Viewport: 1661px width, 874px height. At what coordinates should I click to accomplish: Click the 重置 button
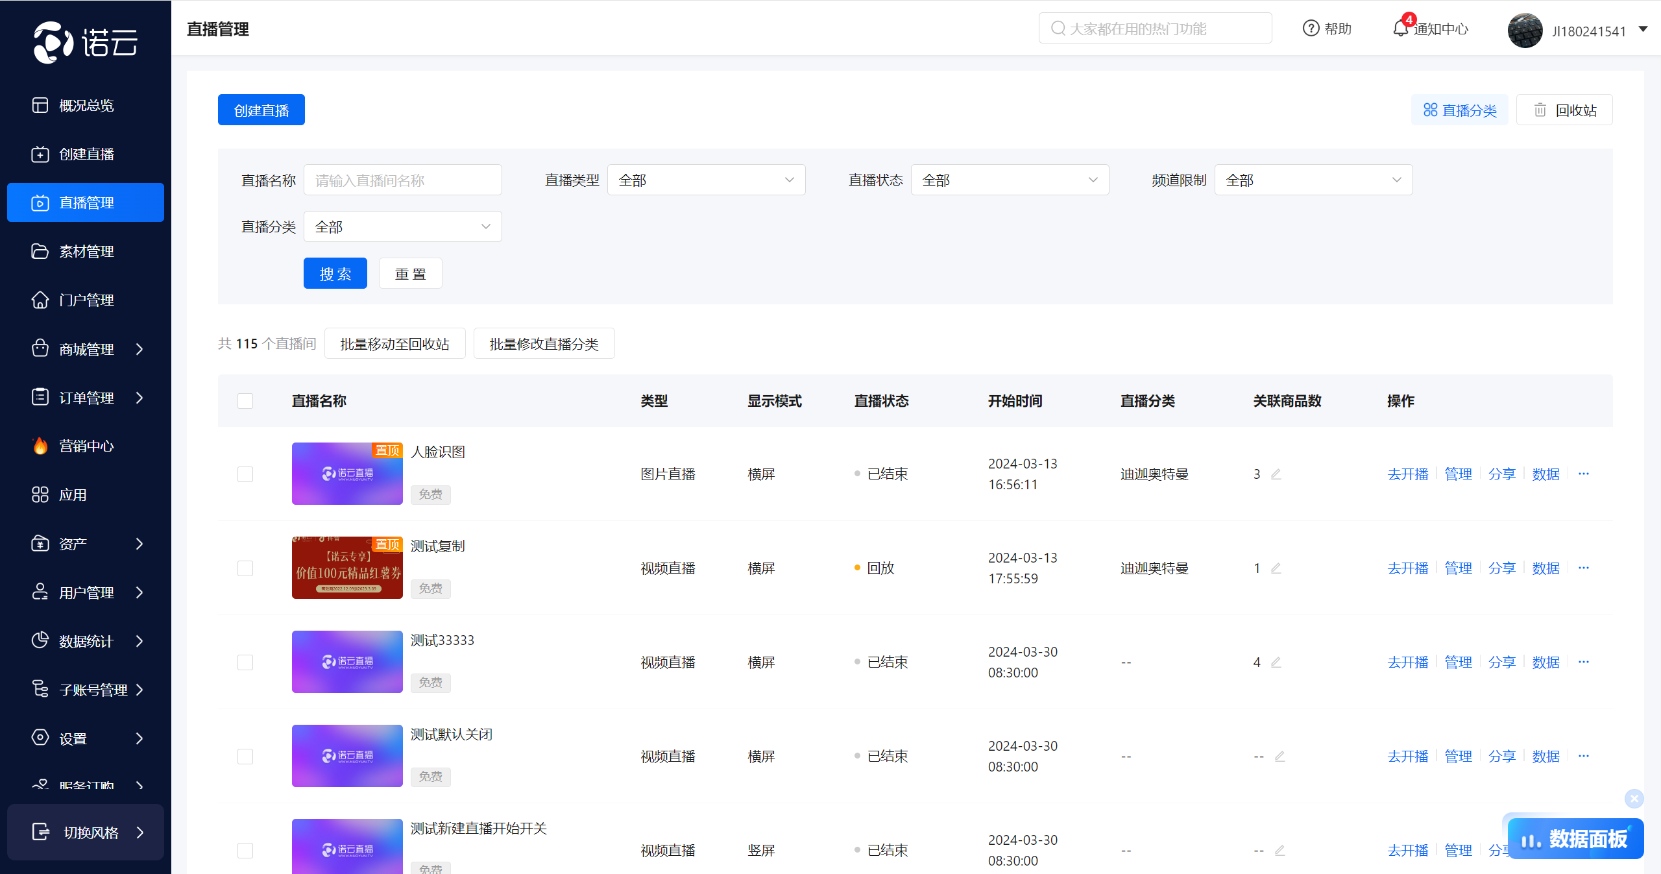(x=410, y=273)
